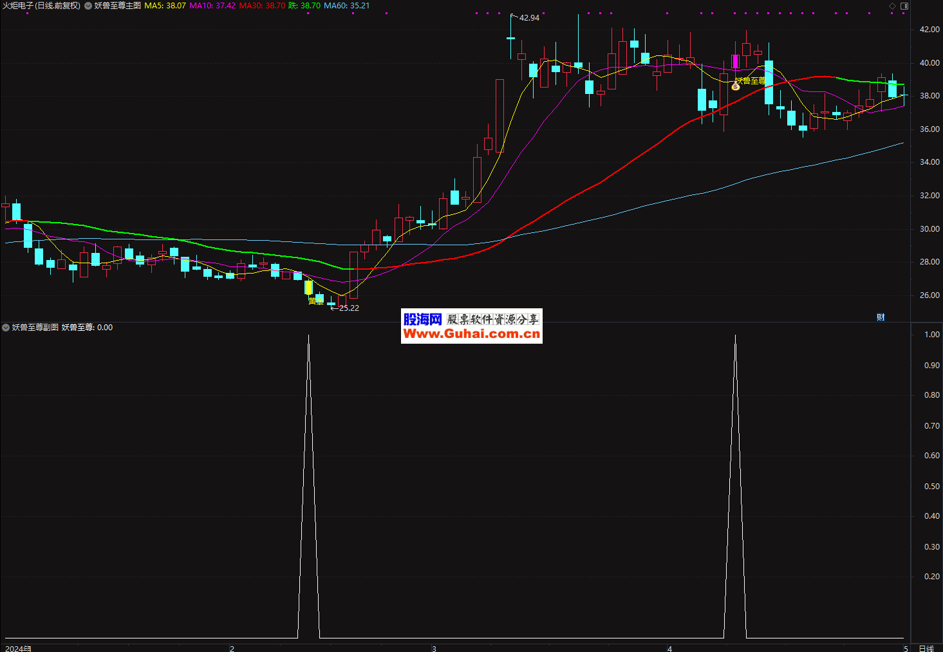Click the second white signal spike in sub-chart
The image size is (943, 652).
pos(735,486)
